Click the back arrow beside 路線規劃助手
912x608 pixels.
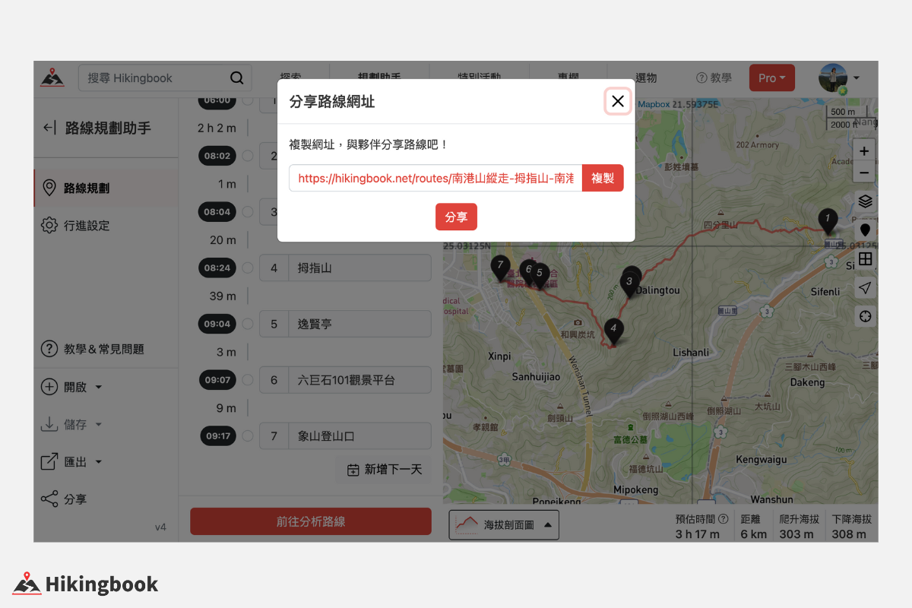coord(49,128)
